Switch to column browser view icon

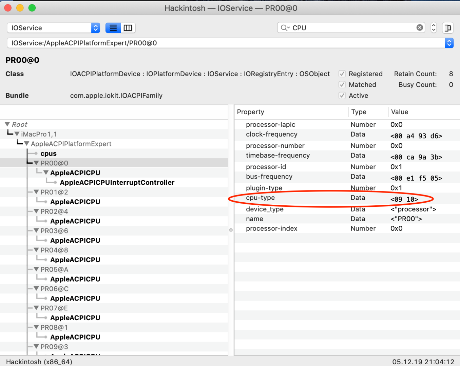(x=128, y=28)
